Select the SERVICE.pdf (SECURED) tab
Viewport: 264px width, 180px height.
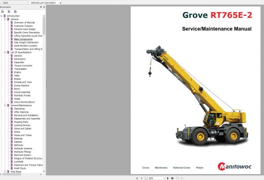(x=43, y=3)
